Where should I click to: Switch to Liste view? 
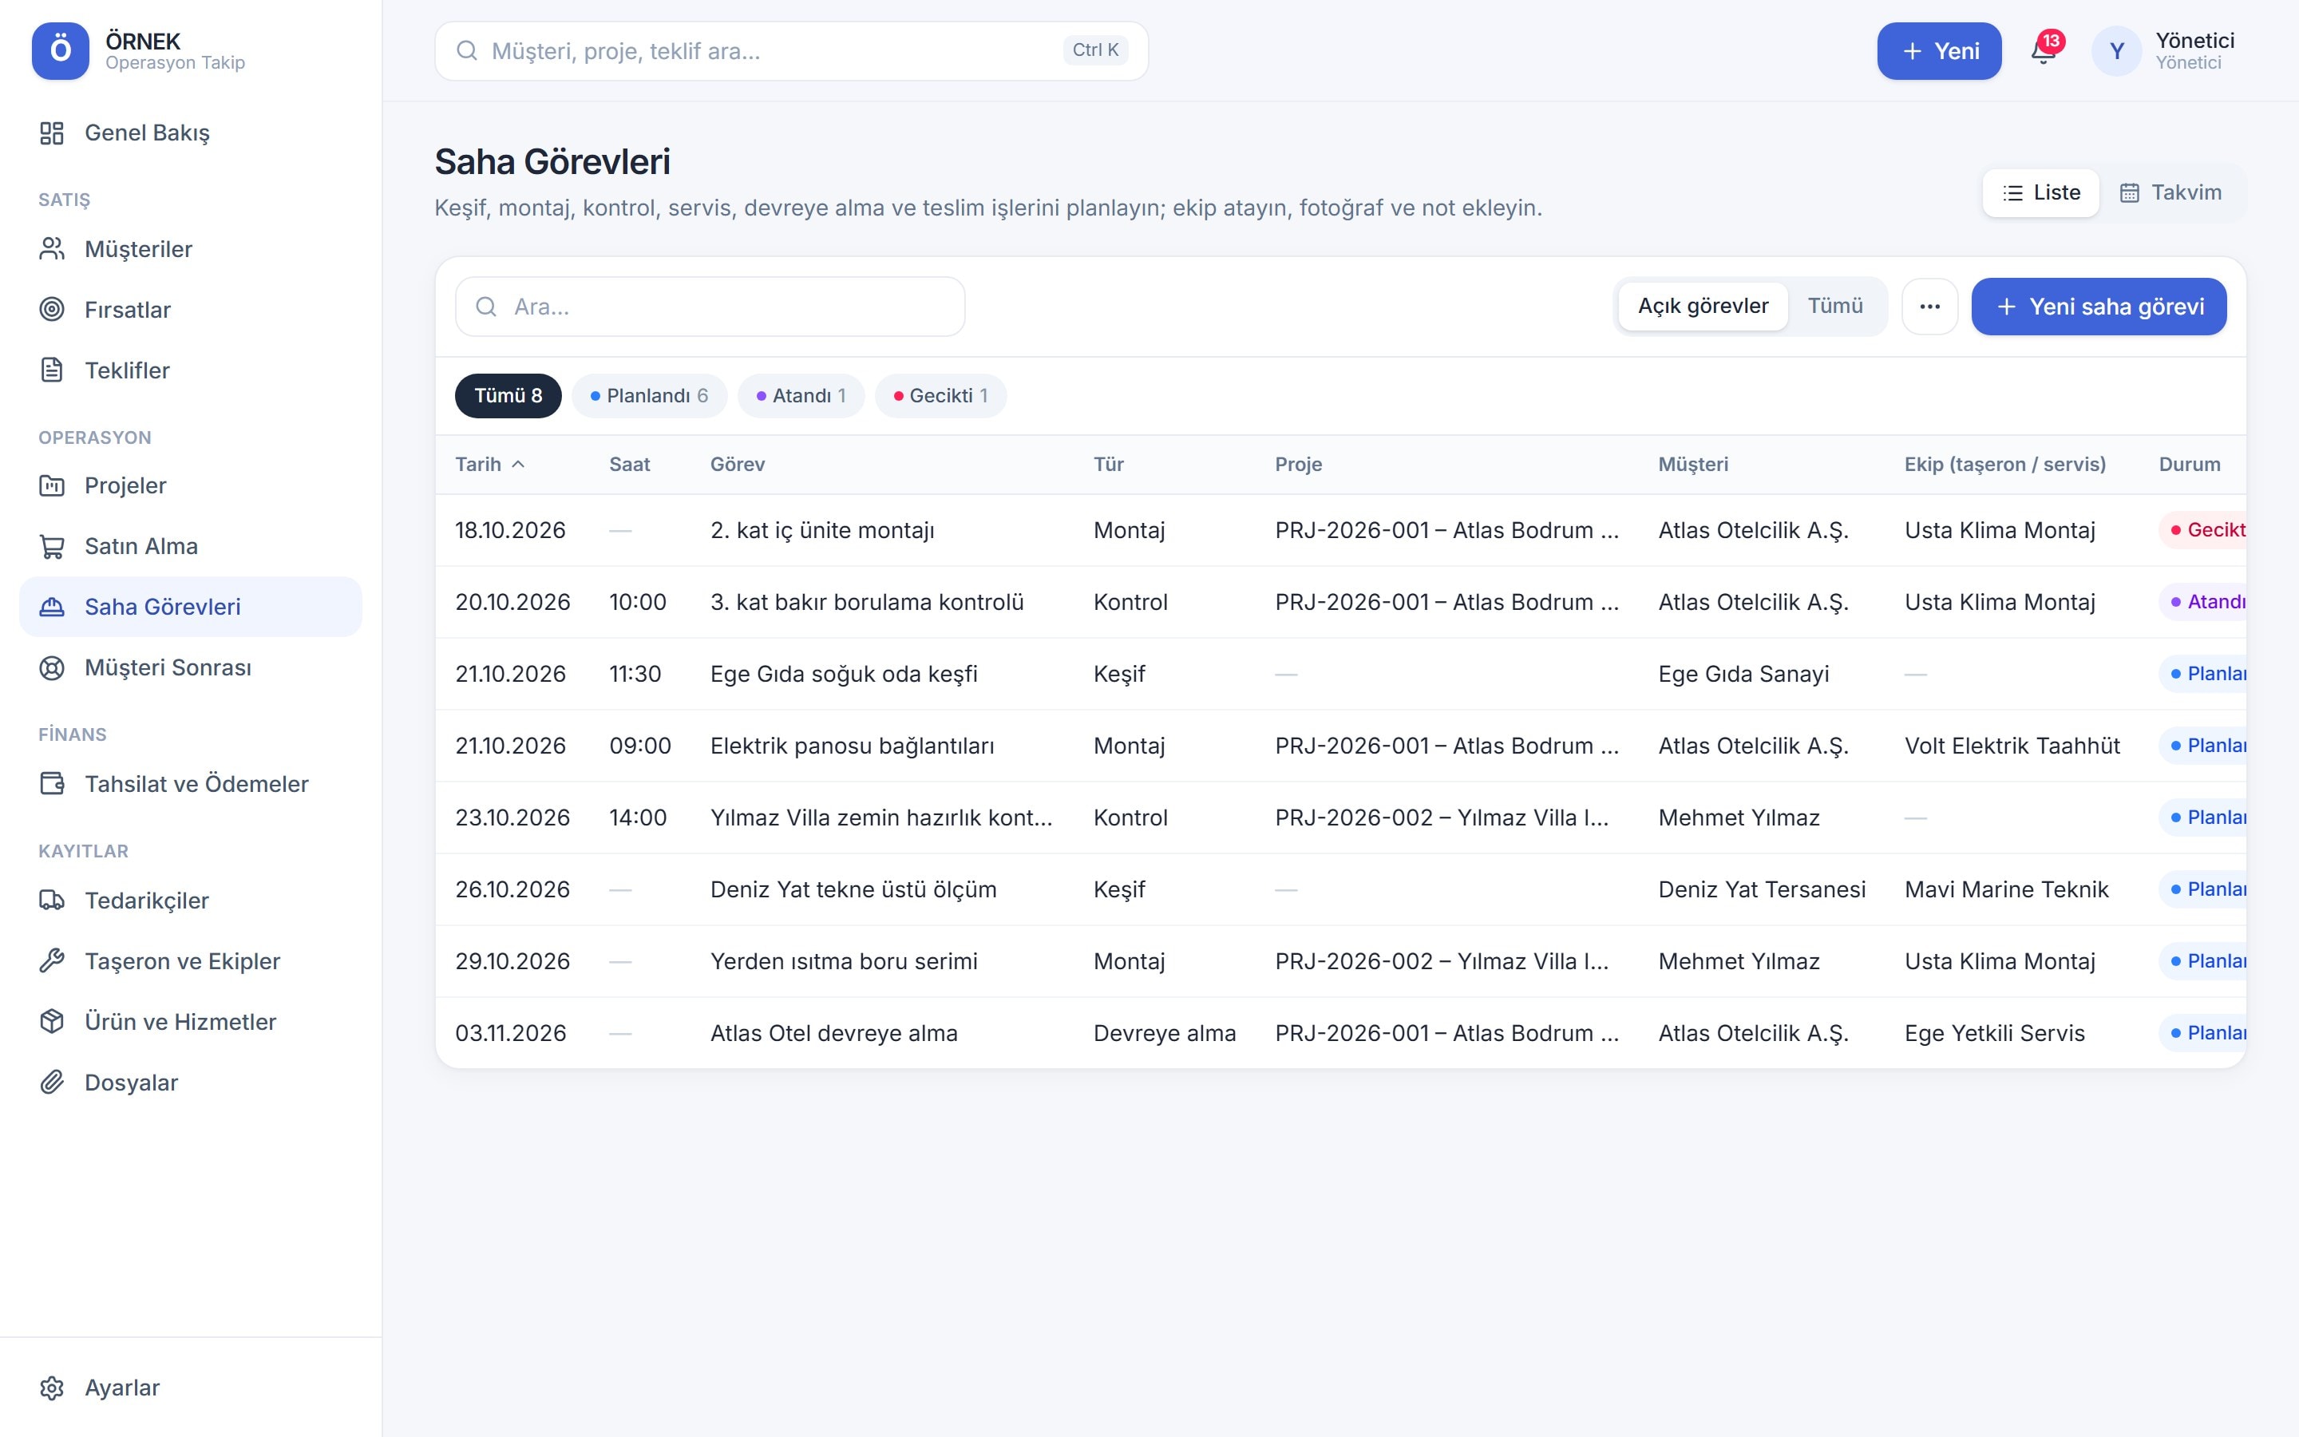[2040, 193]
